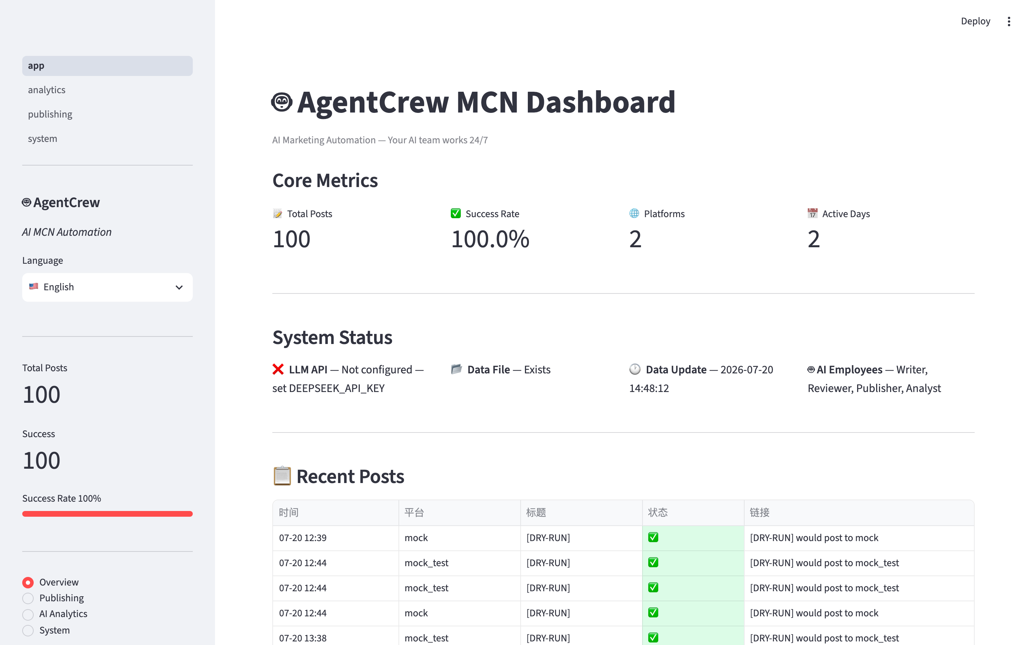Click the status checkmark in the 07-20 13:38 row
This screenshot has width=1032, height=645.
coord(653,638)
